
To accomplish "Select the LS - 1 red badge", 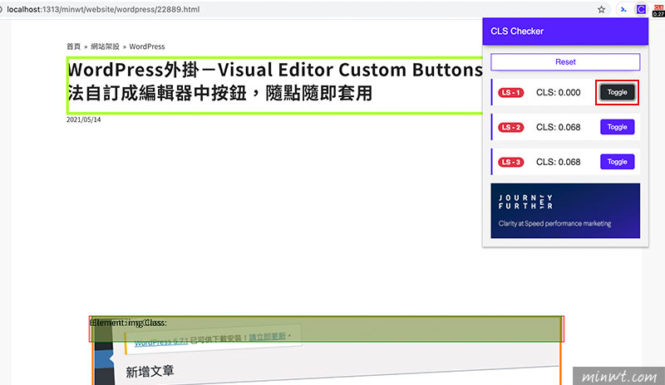I will pyautogui.click(x=511, y=92).
